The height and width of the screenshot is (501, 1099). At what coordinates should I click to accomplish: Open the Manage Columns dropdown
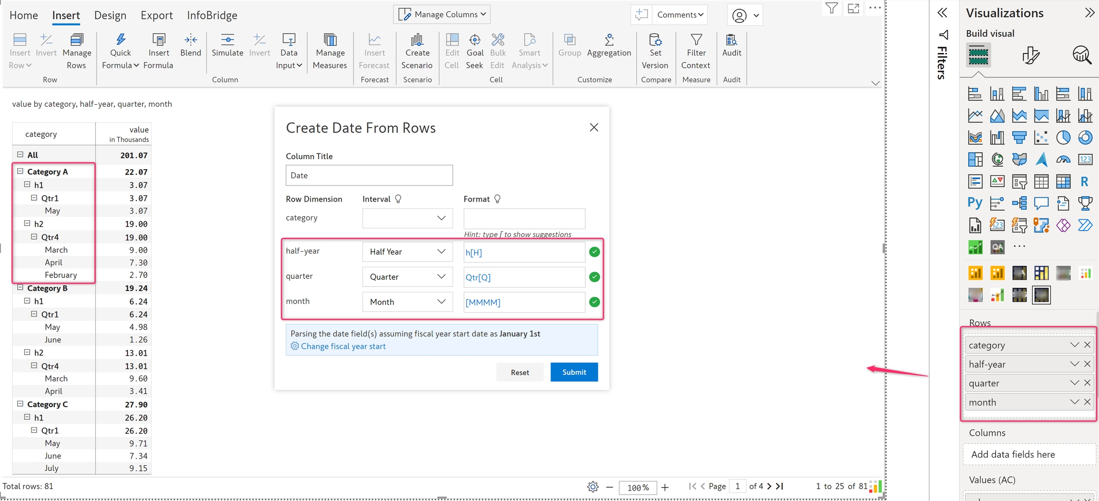pos(442,14)
